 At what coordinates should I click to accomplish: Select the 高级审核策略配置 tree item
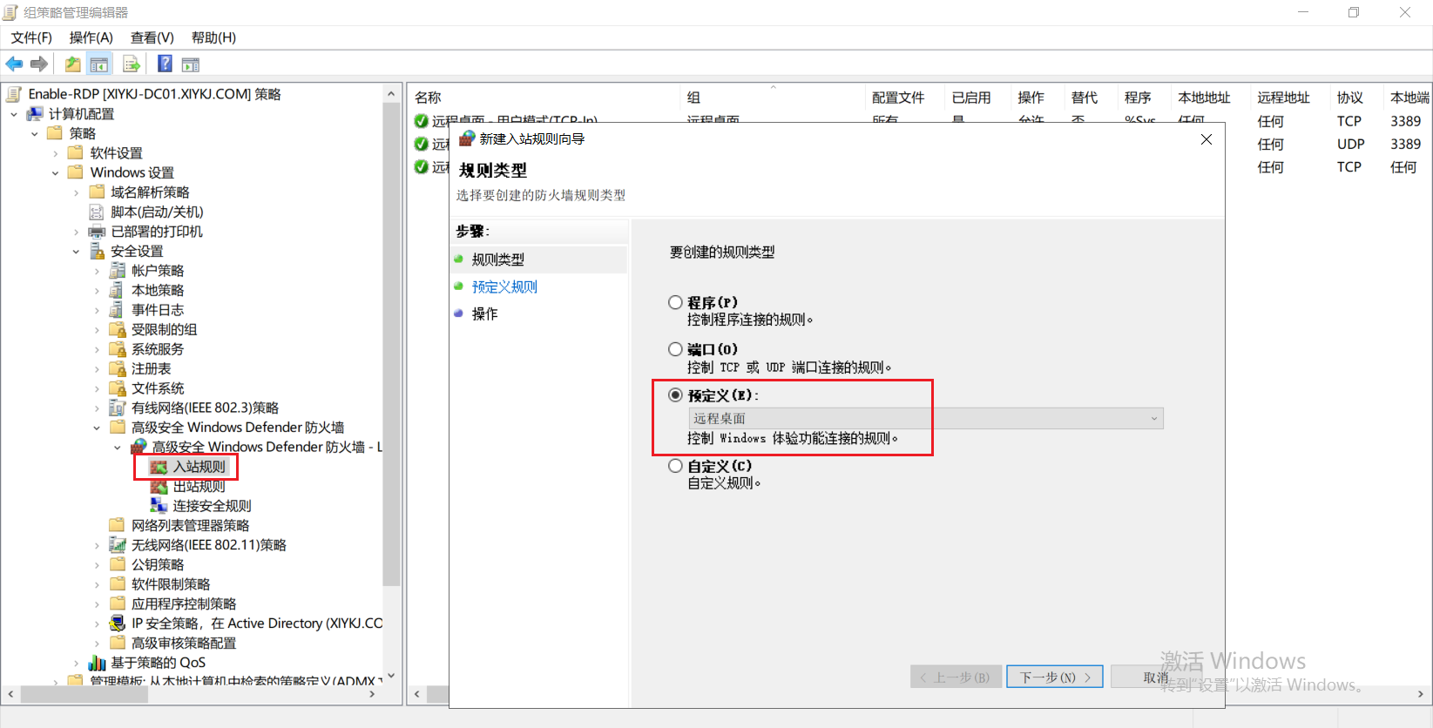coord(184,643)
